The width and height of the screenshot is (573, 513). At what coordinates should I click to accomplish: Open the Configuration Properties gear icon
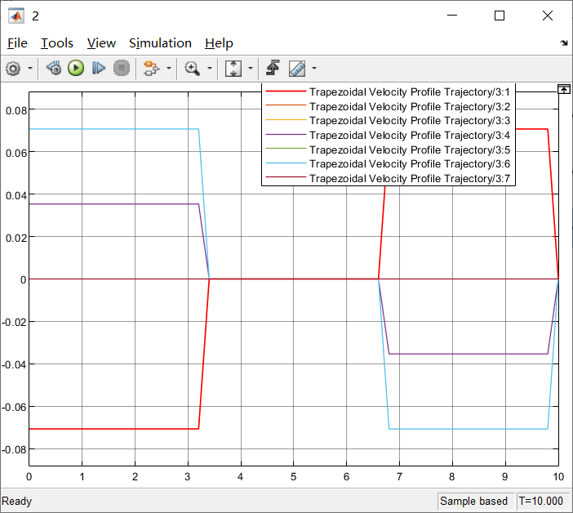pyautogui.click(x=14, y=69)
